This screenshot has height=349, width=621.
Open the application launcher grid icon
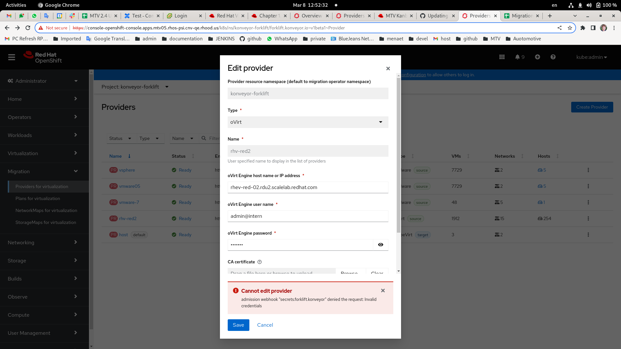pos(502,57)
